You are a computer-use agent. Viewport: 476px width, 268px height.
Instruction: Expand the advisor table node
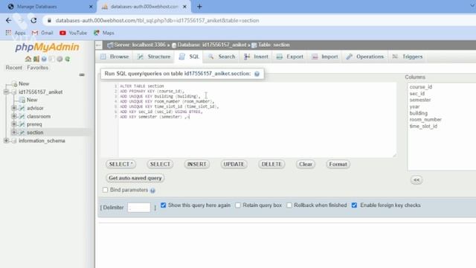click(x=14, y=108)
